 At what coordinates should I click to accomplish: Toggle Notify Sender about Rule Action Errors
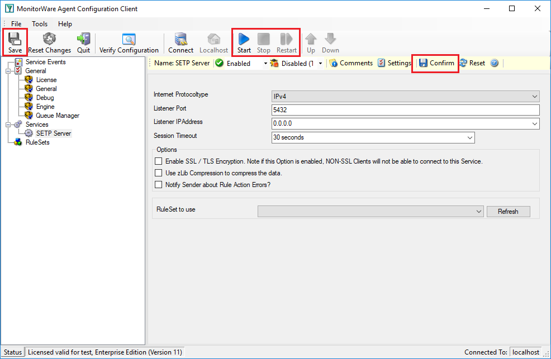[x=159, y=185]
